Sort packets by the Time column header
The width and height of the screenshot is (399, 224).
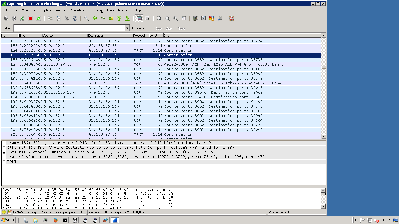click(x=30, y=36)
